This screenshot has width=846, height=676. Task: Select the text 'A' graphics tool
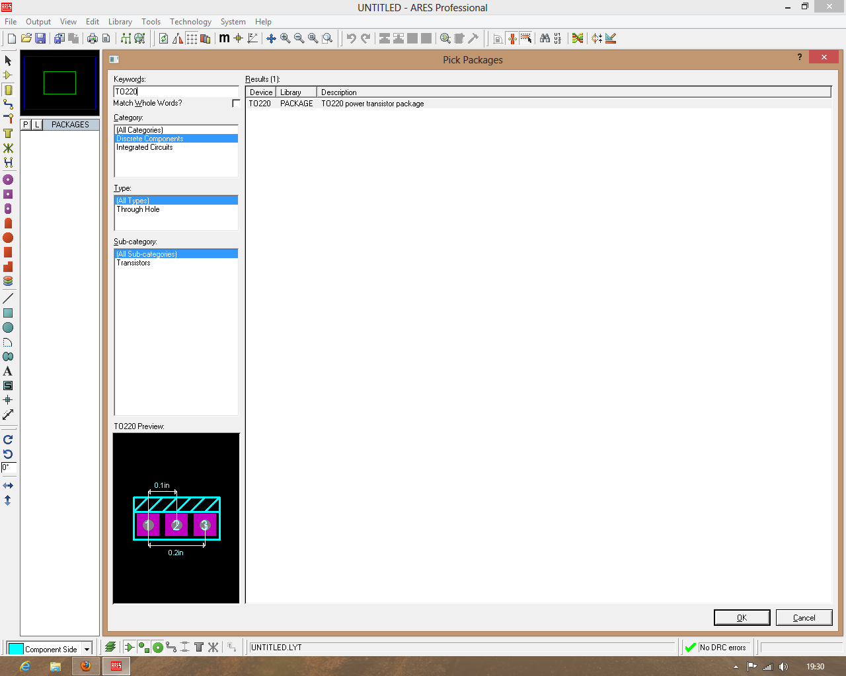click(x=8, y=371)
